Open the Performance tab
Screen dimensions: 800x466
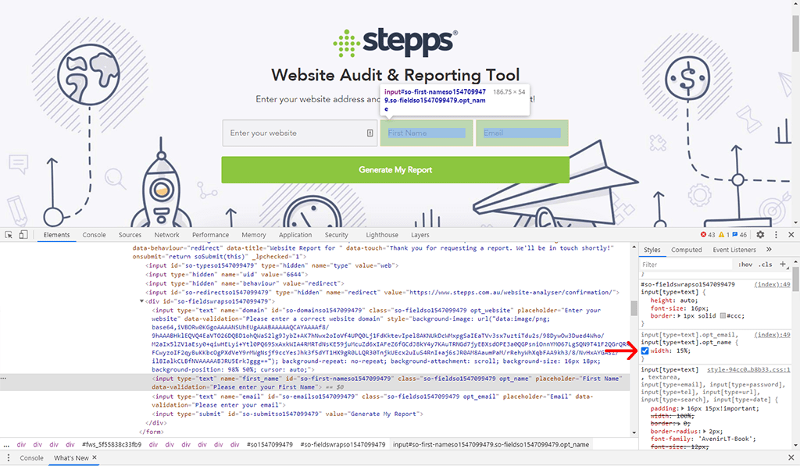(x=210, y=234)
